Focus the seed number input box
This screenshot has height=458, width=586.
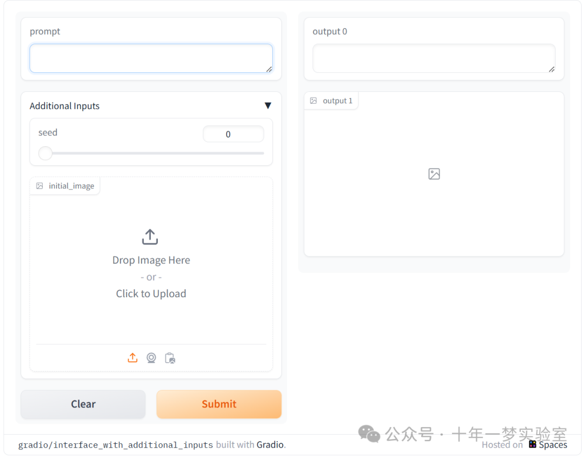pos(233,134)
